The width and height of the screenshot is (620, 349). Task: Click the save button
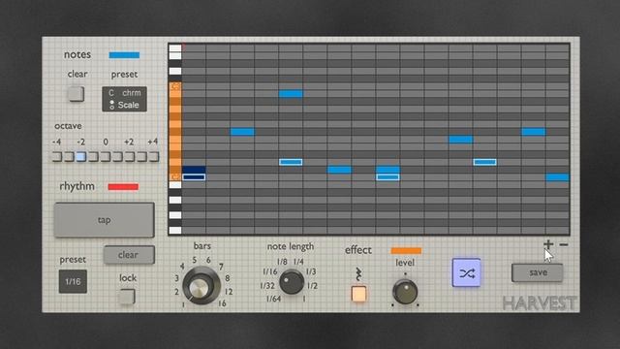click(538, 272)
